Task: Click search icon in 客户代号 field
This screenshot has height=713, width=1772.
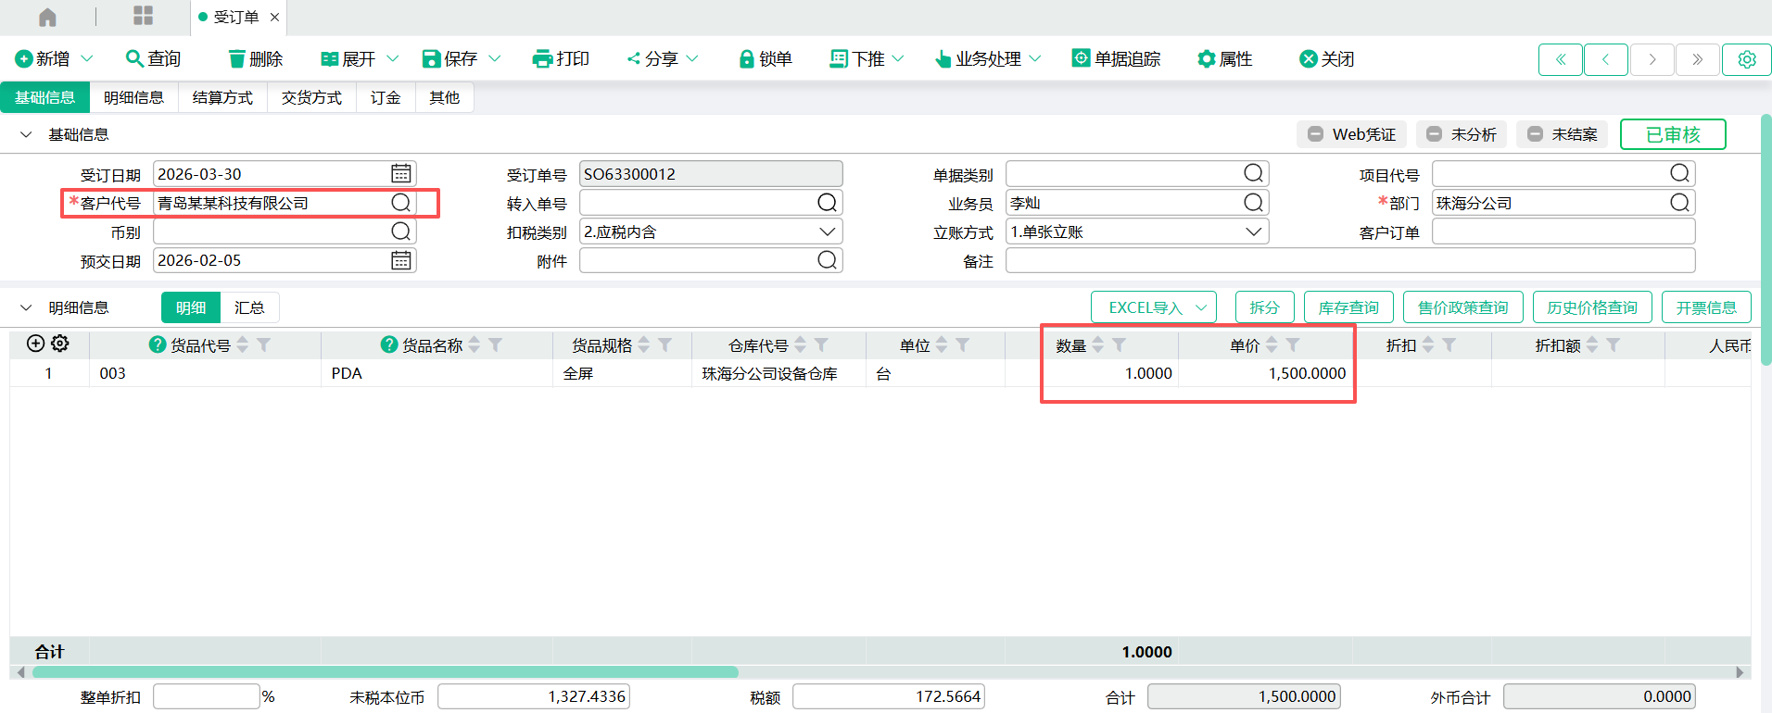Action: [x=400, y=203]
